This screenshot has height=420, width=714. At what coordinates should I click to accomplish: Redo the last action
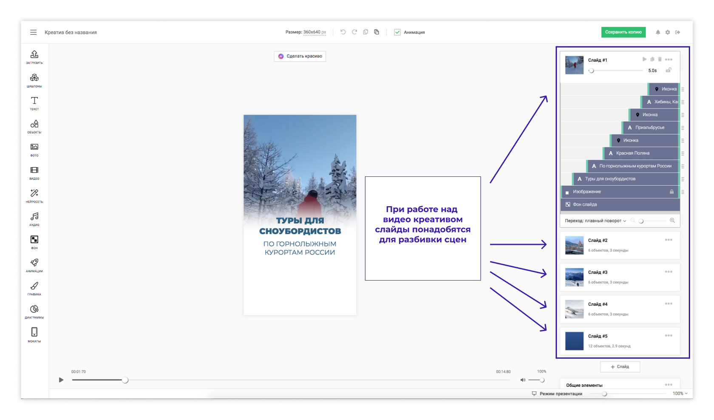(x=354, y=32)
